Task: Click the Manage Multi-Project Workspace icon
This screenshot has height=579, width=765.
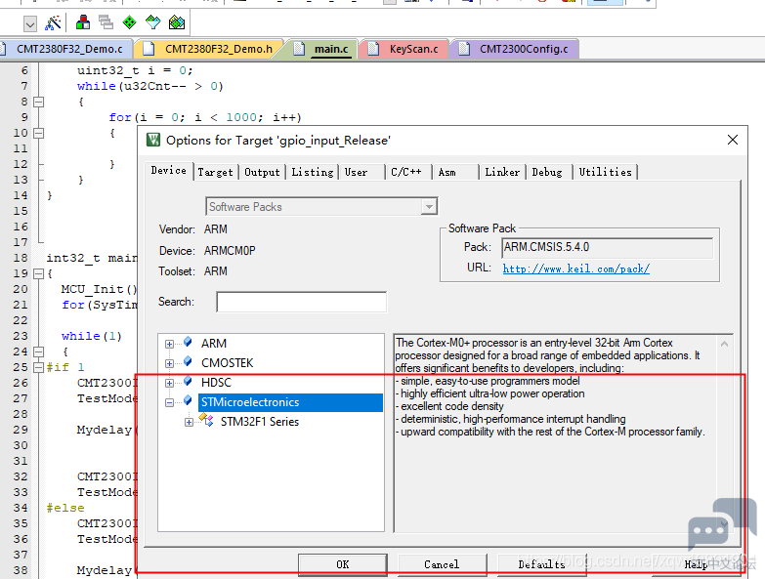Action: [x=106, y=22]
